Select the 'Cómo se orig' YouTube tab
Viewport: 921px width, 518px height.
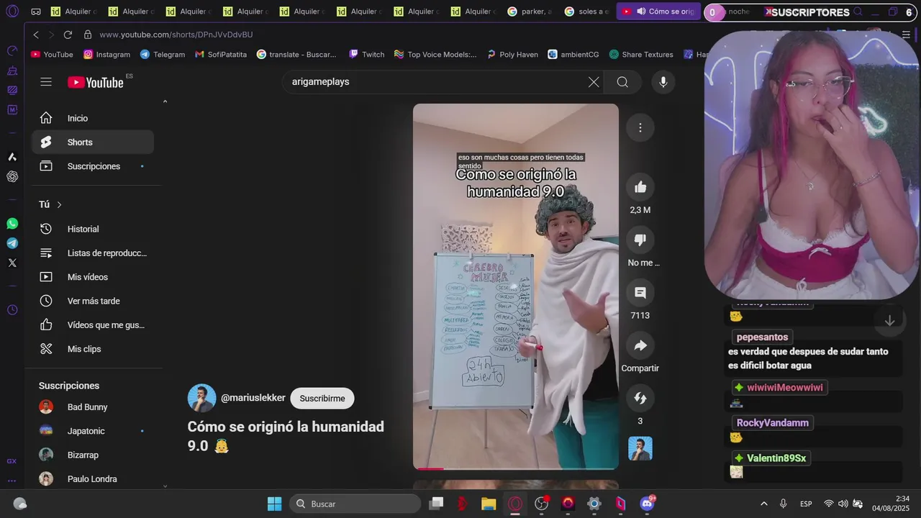point(658,12)
